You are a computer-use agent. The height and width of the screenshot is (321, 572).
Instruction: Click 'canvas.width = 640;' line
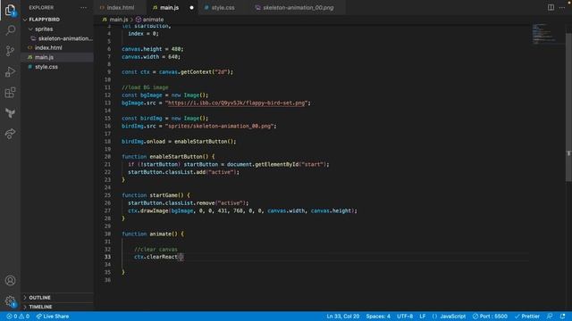click(151, 57)
